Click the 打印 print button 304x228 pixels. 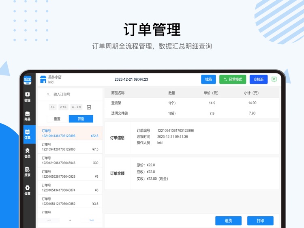(x=260, y=221)
